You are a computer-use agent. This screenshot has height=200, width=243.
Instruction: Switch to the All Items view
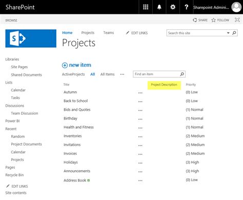pyautogui.click(x=108, y=74)
